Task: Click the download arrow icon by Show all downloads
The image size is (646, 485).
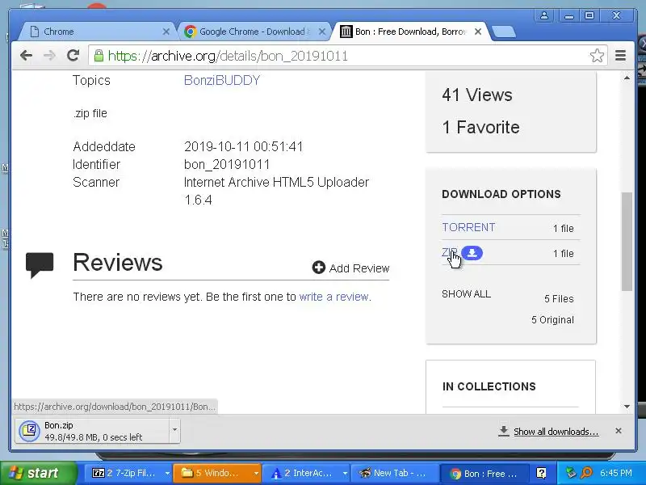Action: click(x=503, y=431)
